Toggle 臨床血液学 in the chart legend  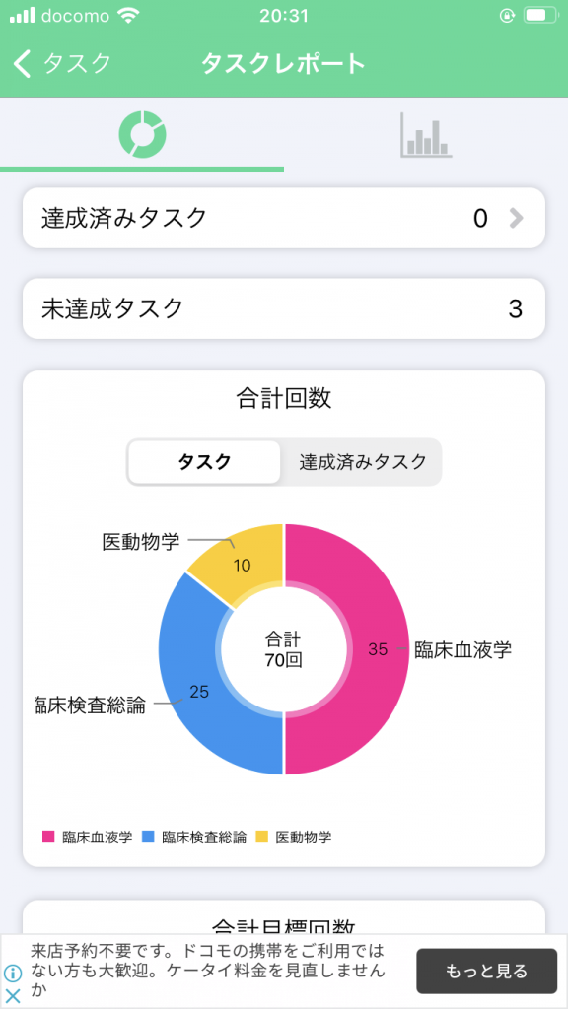88,838
